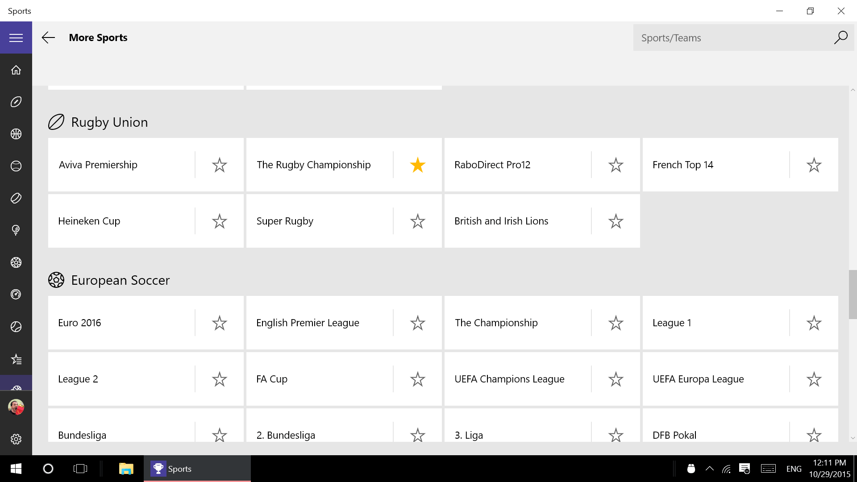Viewport: 857px width, 482px height.
Task: Open the user profile avatar
Action: coord(16,407)
